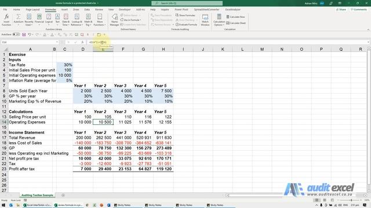Open the File menu
This screenshot has width=371, height=208.
[5, 10]
